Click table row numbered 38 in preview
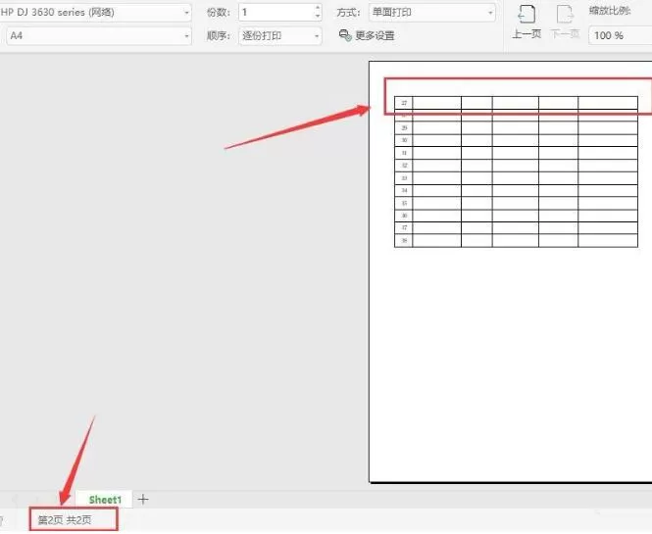Image resolution: width=652 pixels, height=534 pixels. [516, 241]
